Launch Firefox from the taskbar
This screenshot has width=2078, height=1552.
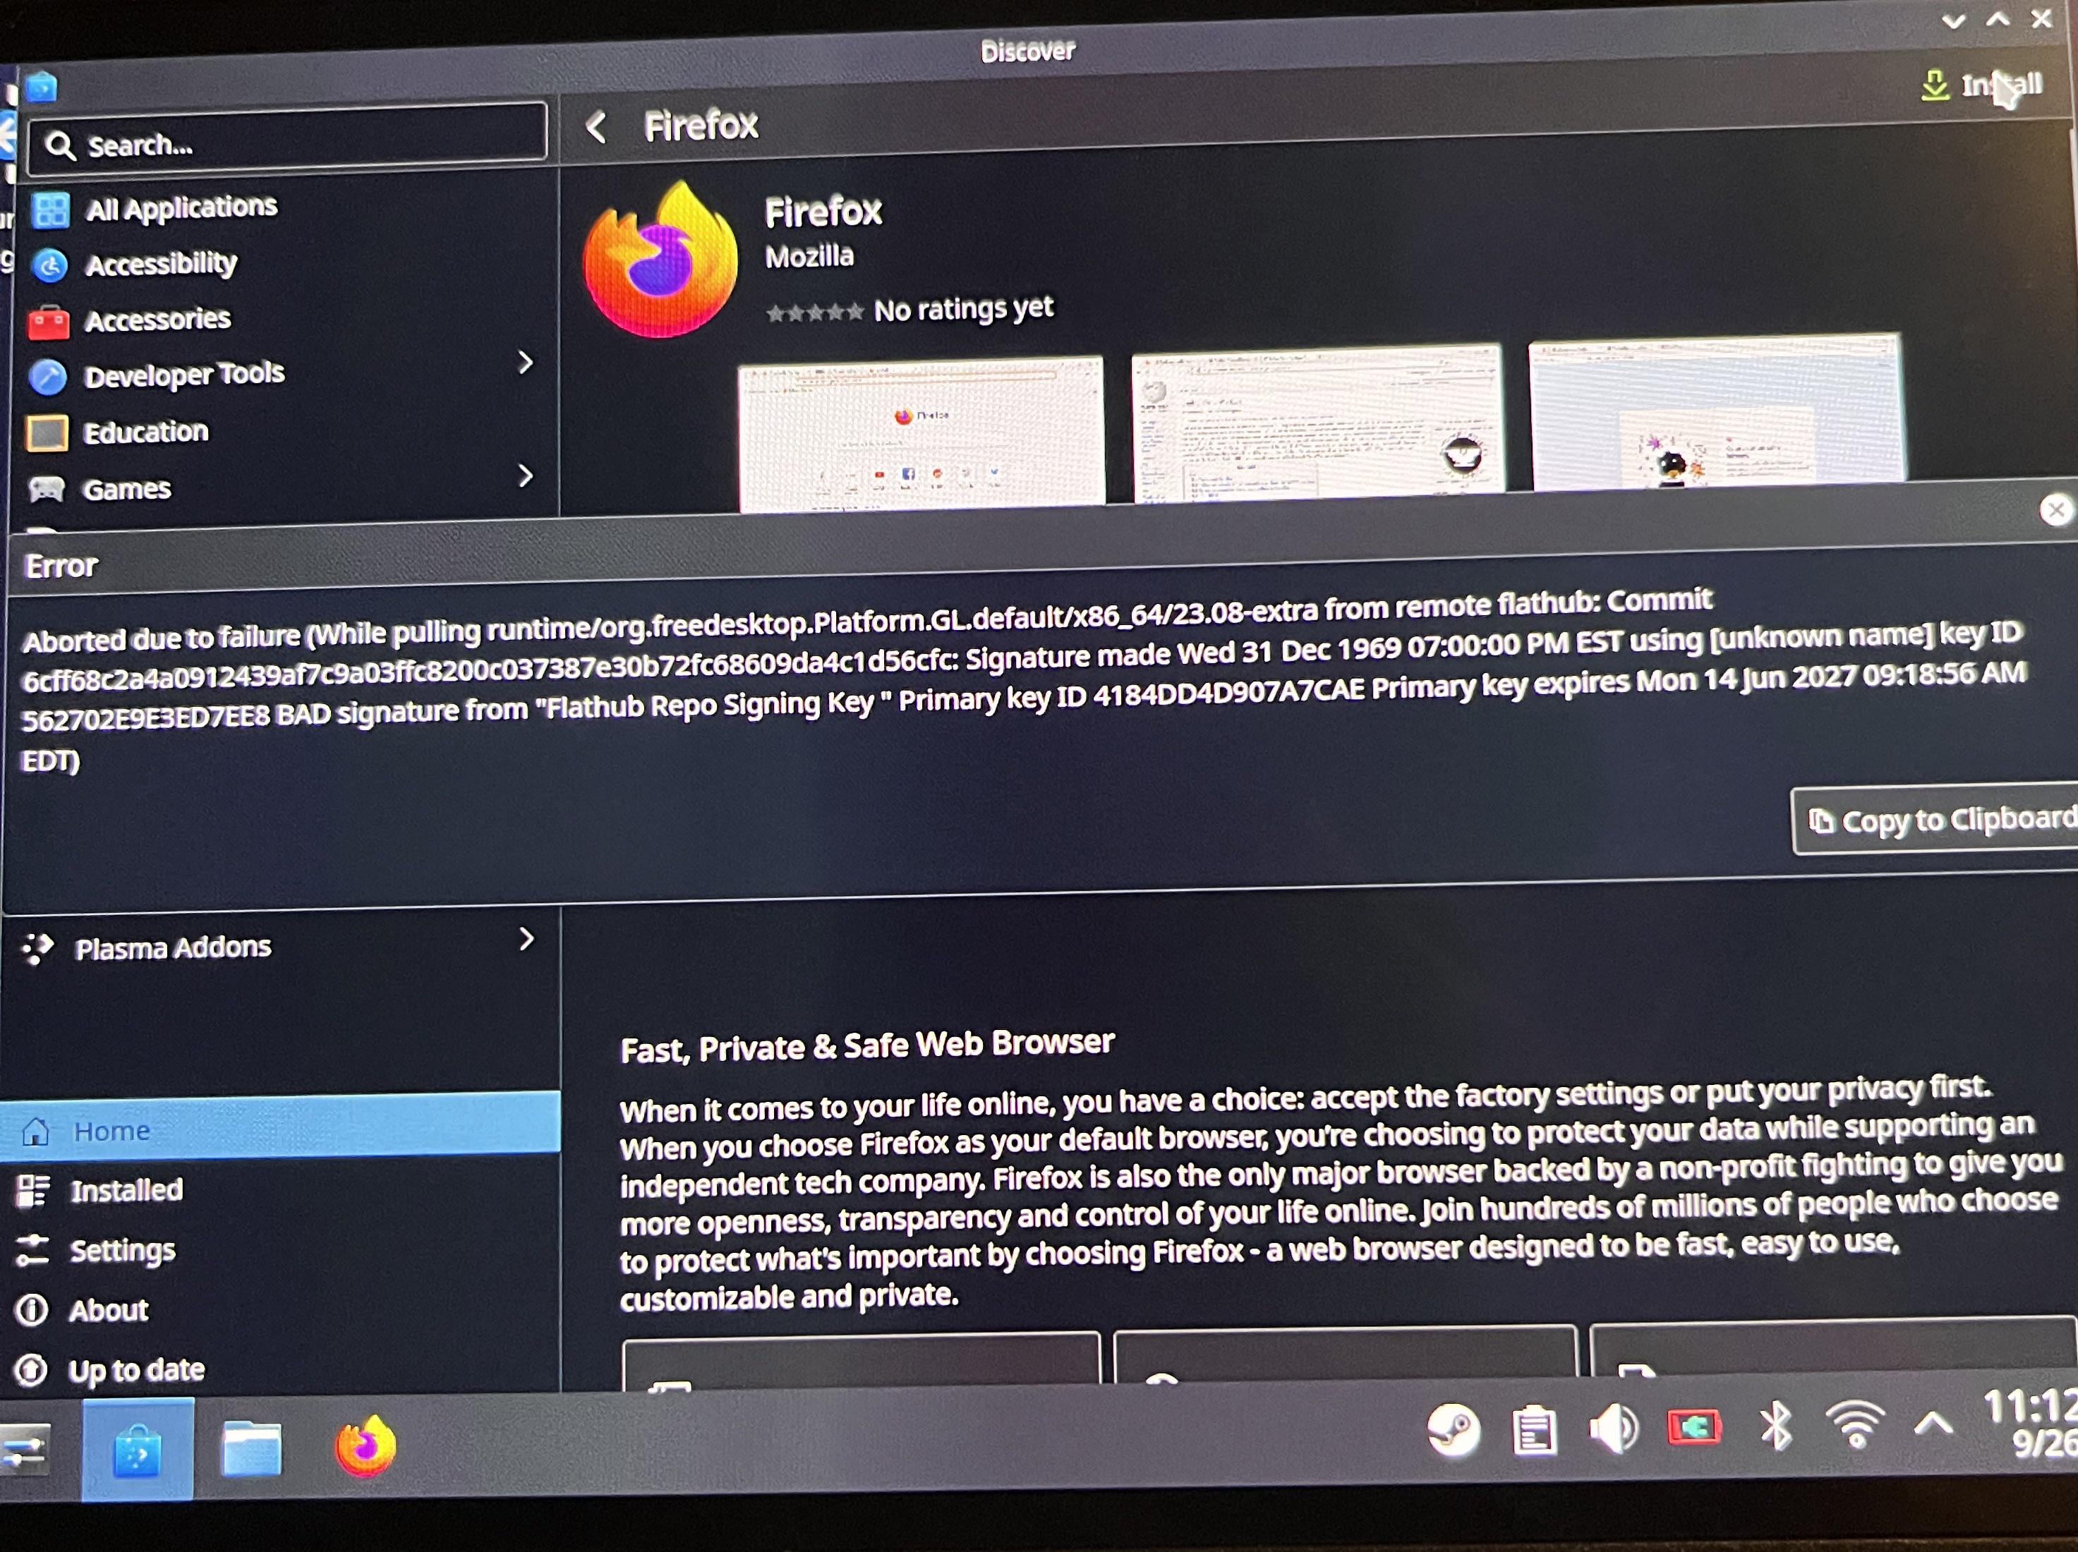coord(366,1447)
